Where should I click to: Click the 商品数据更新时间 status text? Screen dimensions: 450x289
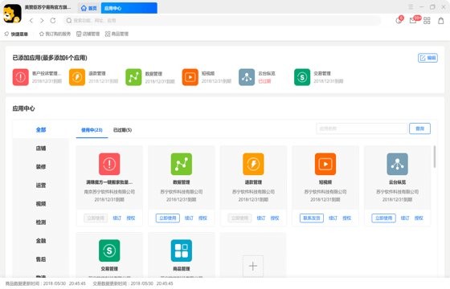click(x=45, y=283)
